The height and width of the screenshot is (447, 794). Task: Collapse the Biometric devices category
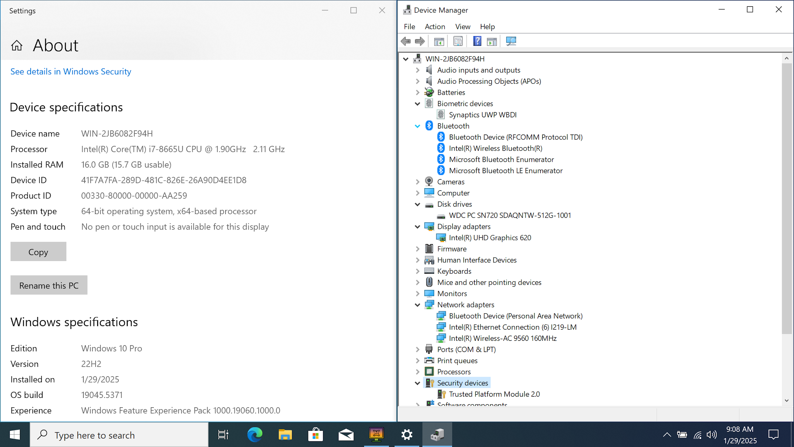418,104
